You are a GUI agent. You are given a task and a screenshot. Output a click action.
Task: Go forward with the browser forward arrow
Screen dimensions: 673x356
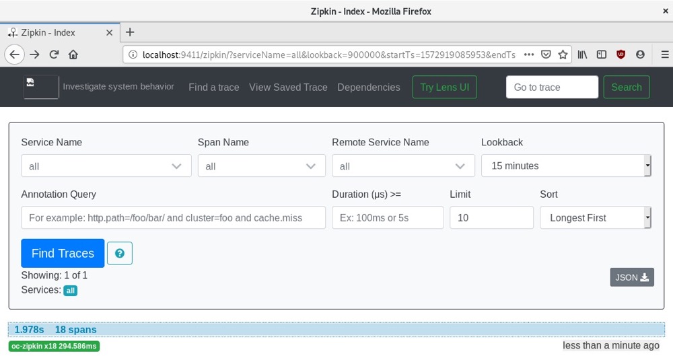click(x=34, y=55)
